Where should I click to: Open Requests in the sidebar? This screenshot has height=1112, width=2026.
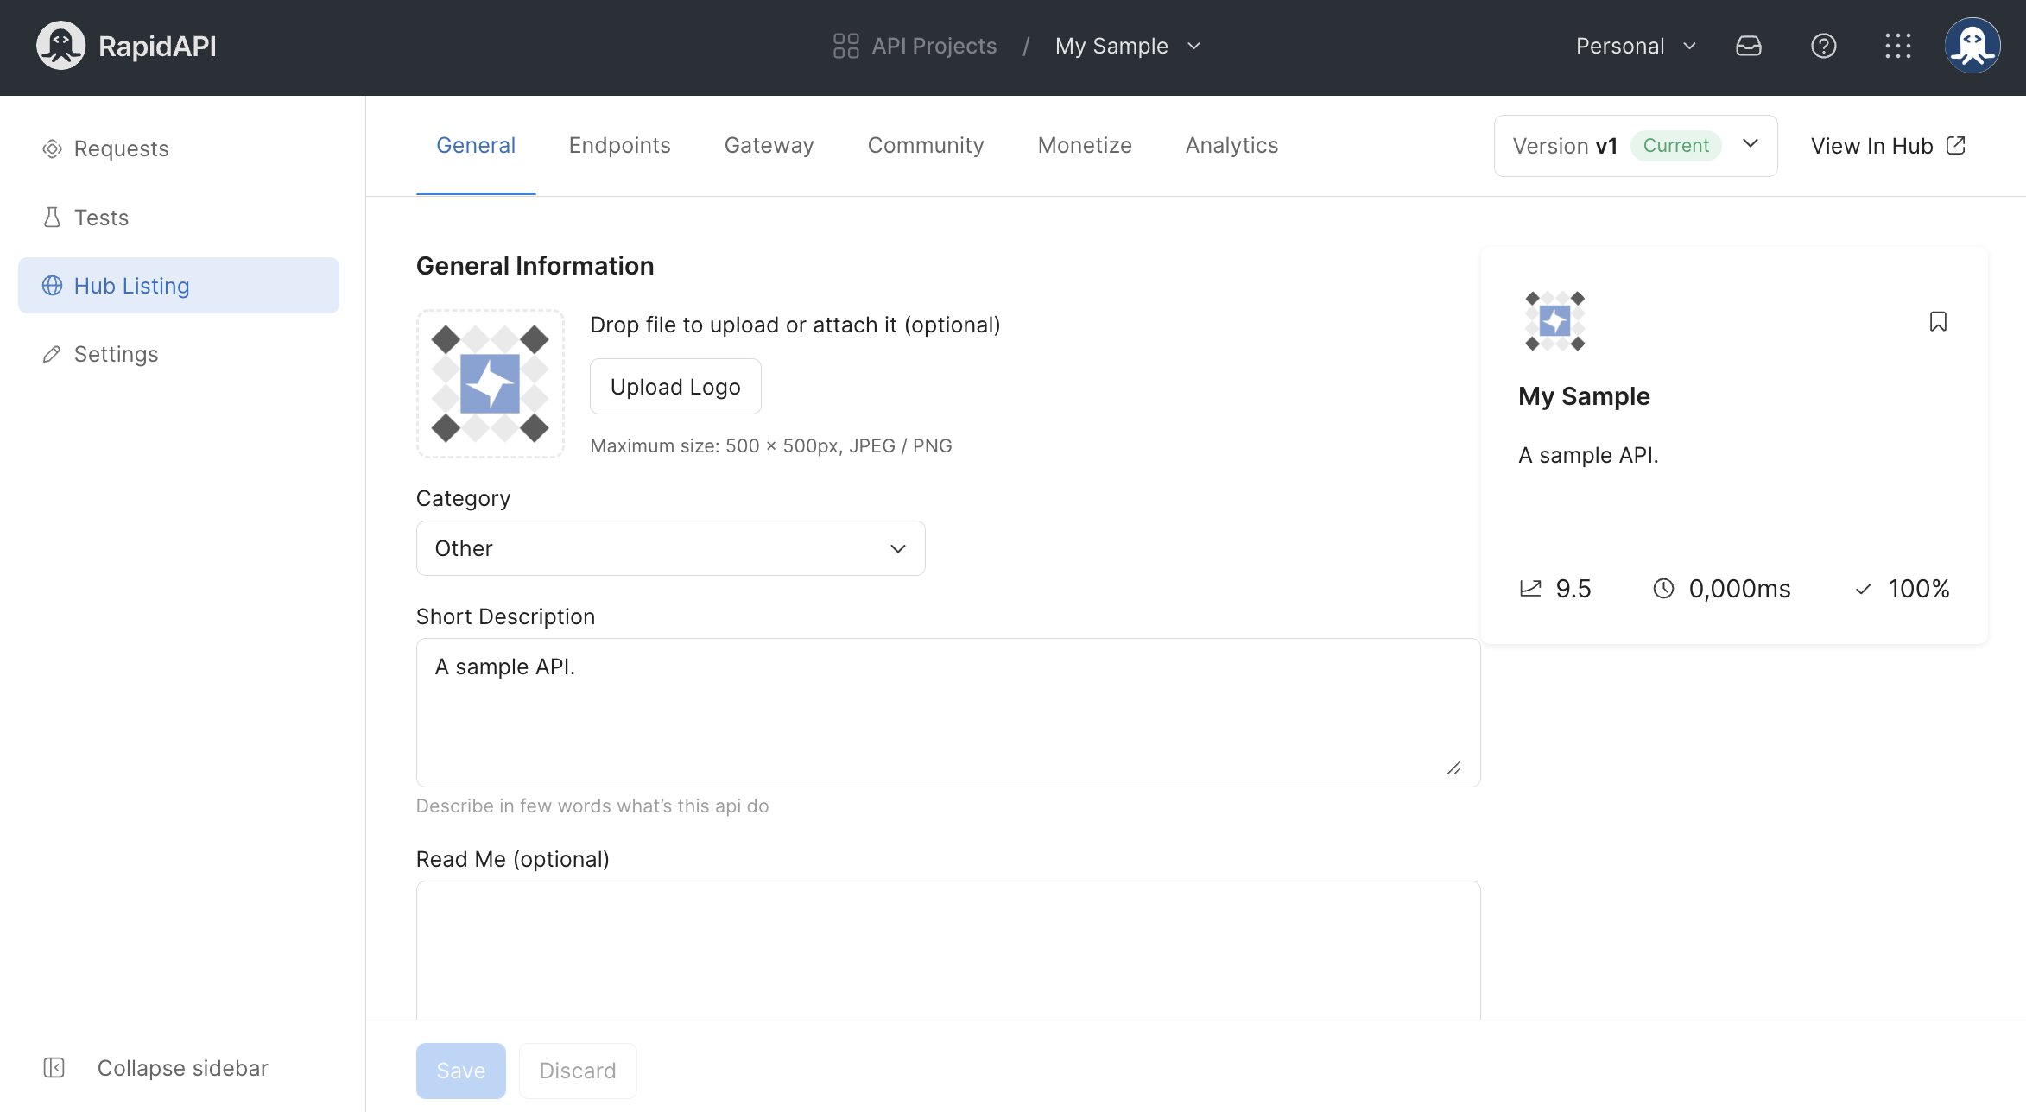(179, 148)
